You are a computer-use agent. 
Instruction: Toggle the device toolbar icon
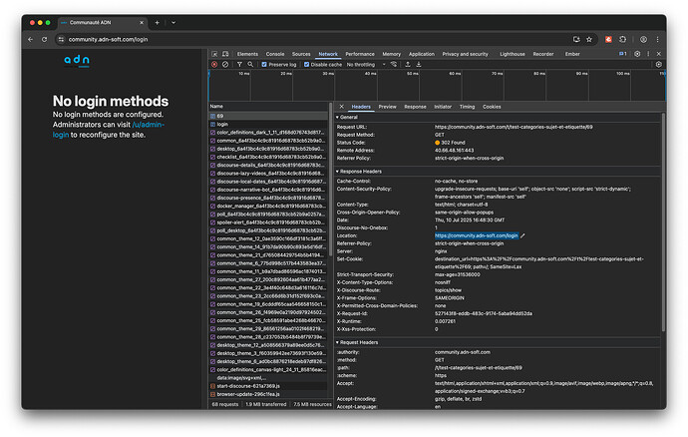click(x=225, y=54)
